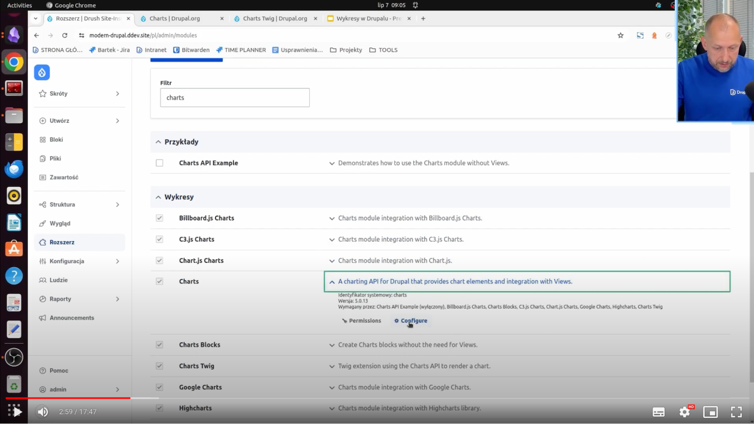Click the page vertical scrollbar
The width and height of the screenshot is (754, 424).
point(751,277)
